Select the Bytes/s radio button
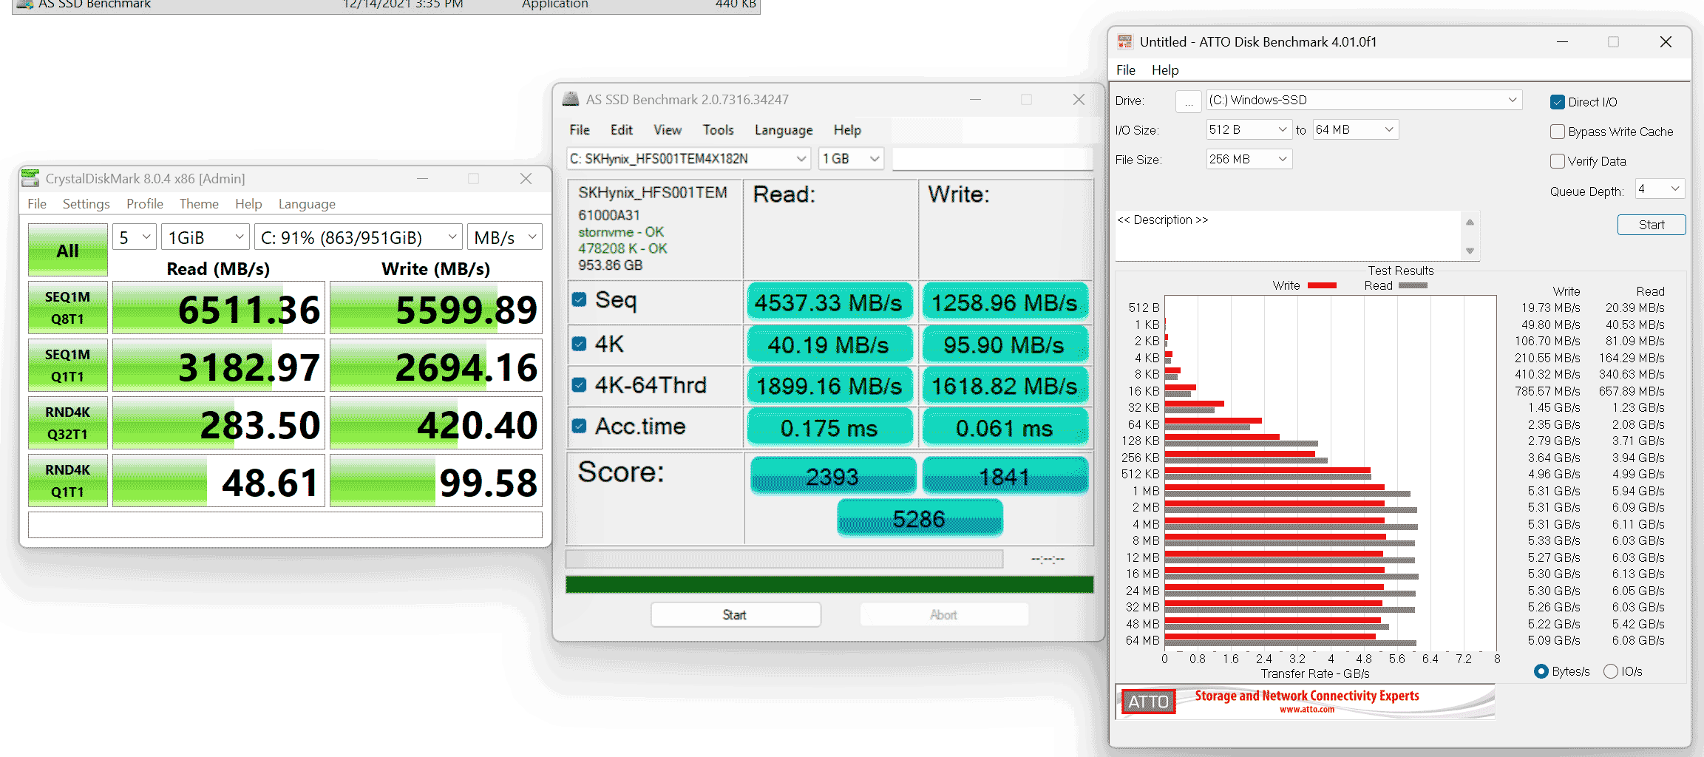Viewport: 1704px width, 757px height. [x=1541, y=671]
